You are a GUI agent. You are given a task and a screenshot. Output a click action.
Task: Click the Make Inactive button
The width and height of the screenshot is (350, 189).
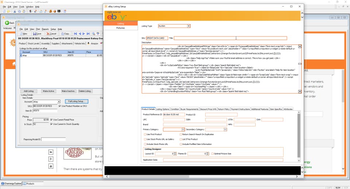tap(69, 91)
